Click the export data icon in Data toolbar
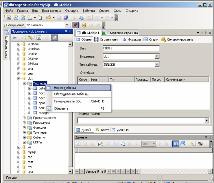The height and width of the screenshot is (183, 214). [x=200, y=144]
